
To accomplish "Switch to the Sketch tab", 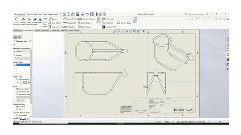I will [x=37, y=31].
